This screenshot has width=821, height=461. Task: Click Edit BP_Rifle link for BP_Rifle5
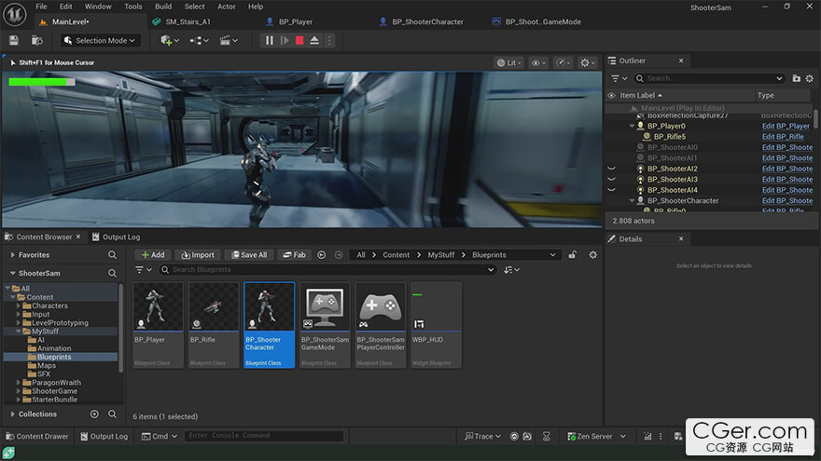point(783,136)
